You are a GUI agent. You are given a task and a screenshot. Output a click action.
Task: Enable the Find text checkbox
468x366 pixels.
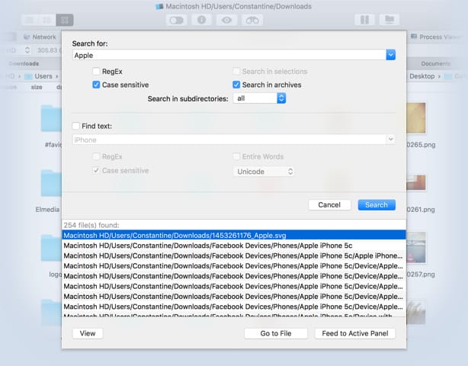click(x=75, y=126)
